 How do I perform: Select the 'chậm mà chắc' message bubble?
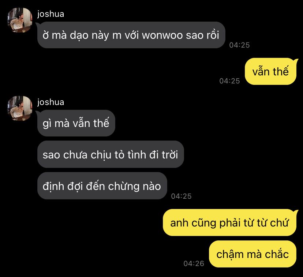pyautogui.click(x=252, y=254)
